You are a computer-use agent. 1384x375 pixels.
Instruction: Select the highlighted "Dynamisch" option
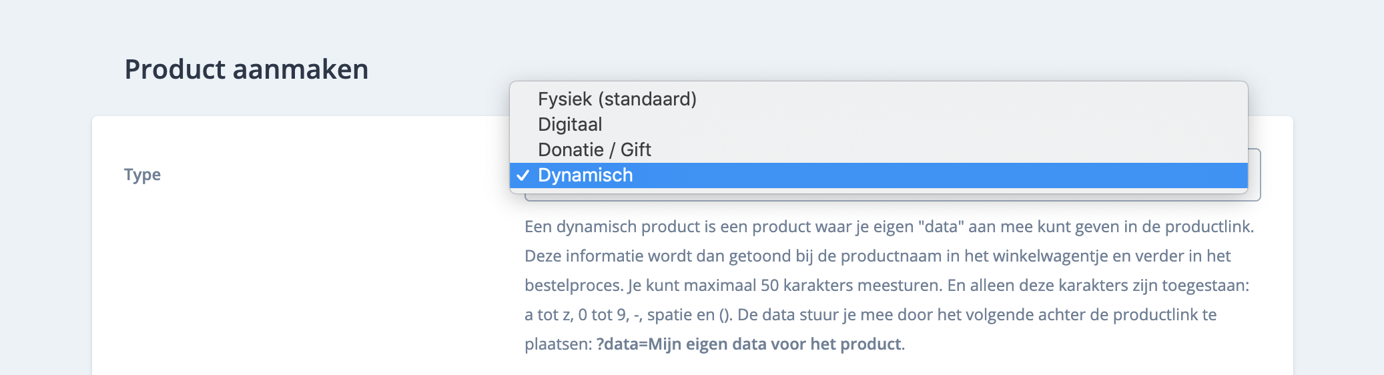(x=585, y=175)
